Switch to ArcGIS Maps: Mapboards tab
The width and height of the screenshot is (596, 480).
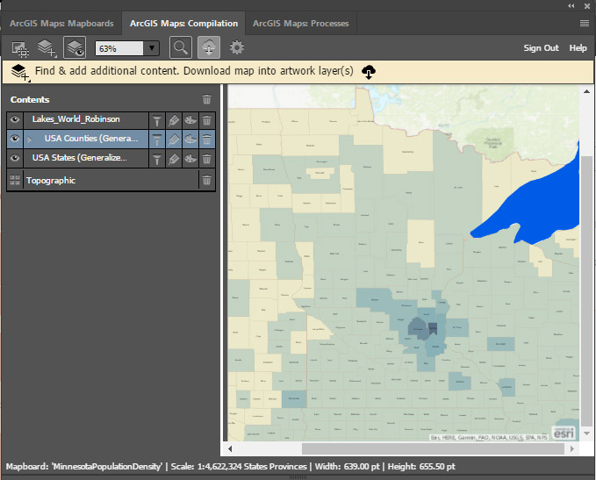click(61, 24)
